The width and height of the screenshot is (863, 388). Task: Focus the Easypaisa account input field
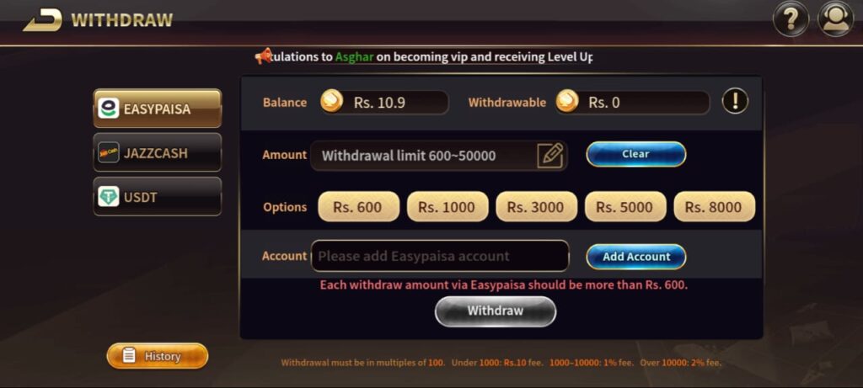440,256
